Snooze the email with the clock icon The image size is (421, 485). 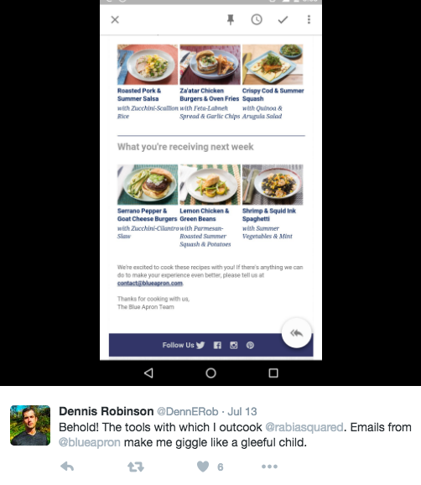tap(257, 20)
